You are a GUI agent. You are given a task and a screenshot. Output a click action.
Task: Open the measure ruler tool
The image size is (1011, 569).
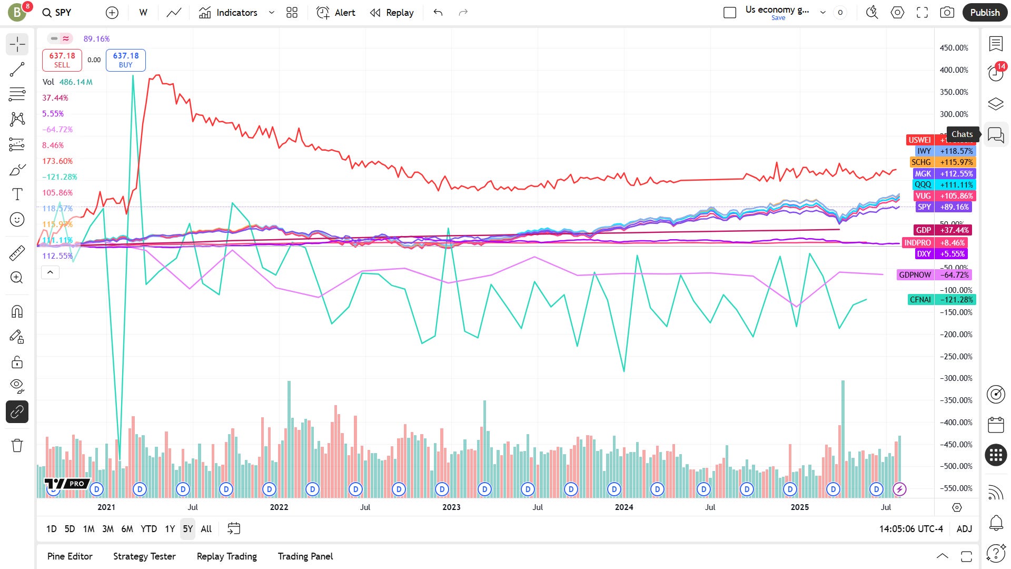(x=17, y=253)
